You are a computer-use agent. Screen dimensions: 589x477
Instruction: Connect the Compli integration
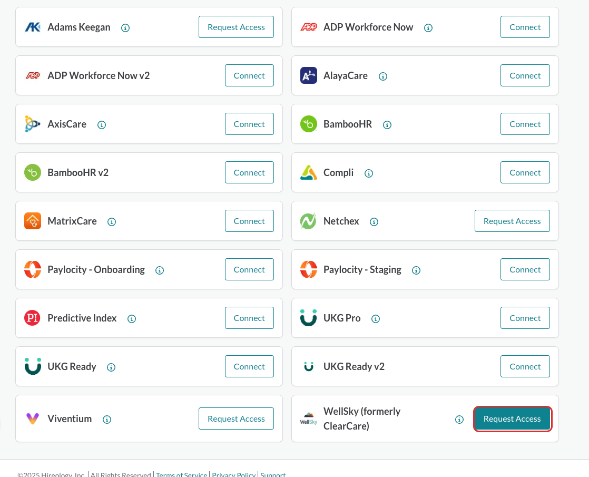pyautogui.click(x=525, y=172)
